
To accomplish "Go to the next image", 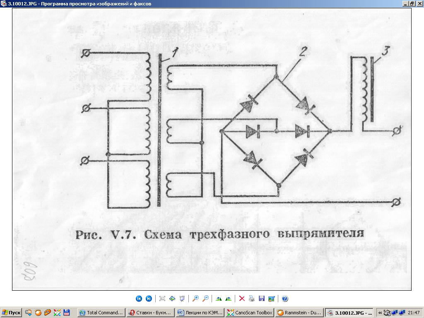I will click(149, 299).
